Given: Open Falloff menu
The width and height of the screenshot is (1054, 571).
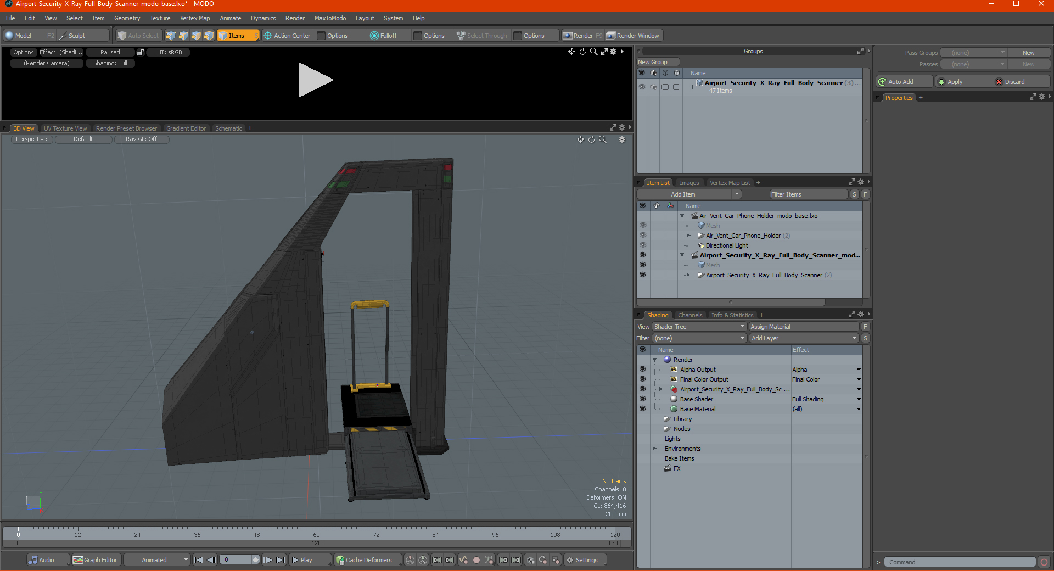Looking at the screenshot, I should (388, 36).
